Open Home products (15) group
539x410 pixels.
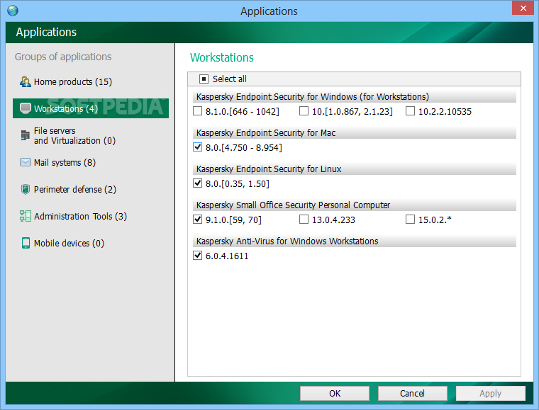point(91,81)
